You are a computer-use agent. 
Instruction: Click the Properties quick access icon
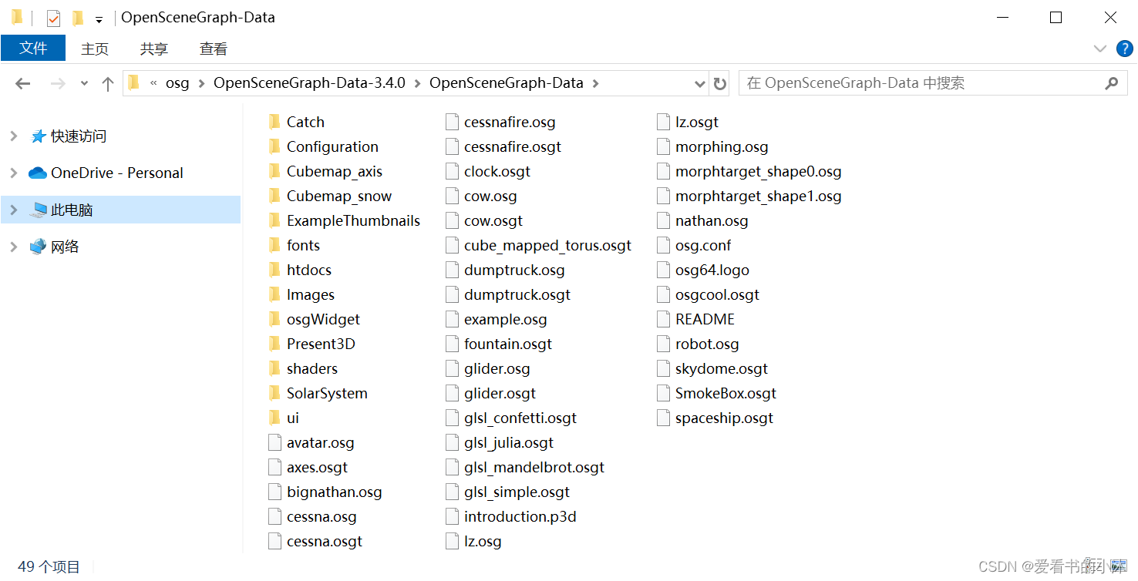click(x=53, y=18)
